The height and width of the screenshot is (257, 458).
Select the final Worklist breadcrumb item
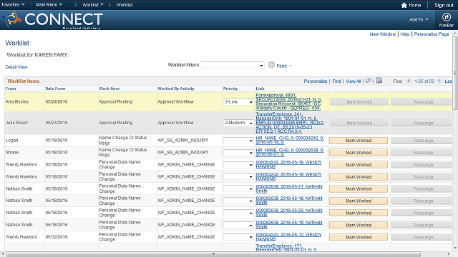[x=125, y=5]
